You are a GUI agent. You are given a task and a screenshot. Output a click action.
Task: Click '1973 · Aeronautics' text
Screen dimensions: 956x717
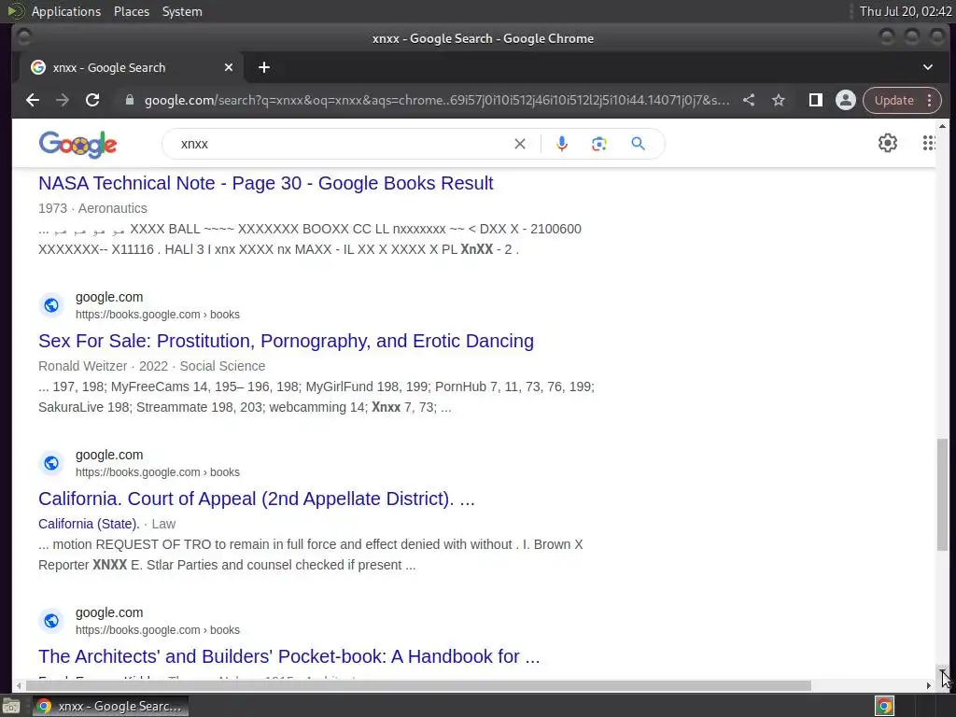click(x=92, y=208)
